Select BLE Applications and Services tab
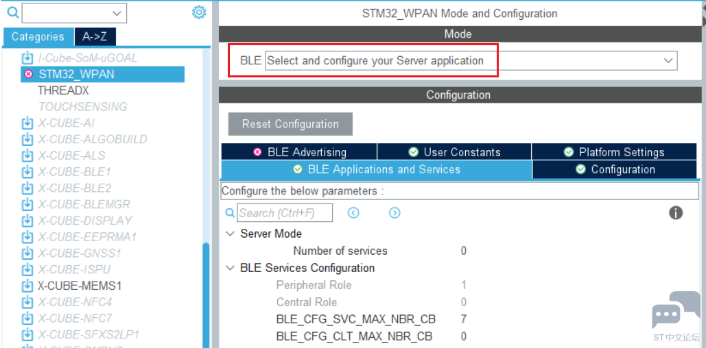 tap(377, 169)
